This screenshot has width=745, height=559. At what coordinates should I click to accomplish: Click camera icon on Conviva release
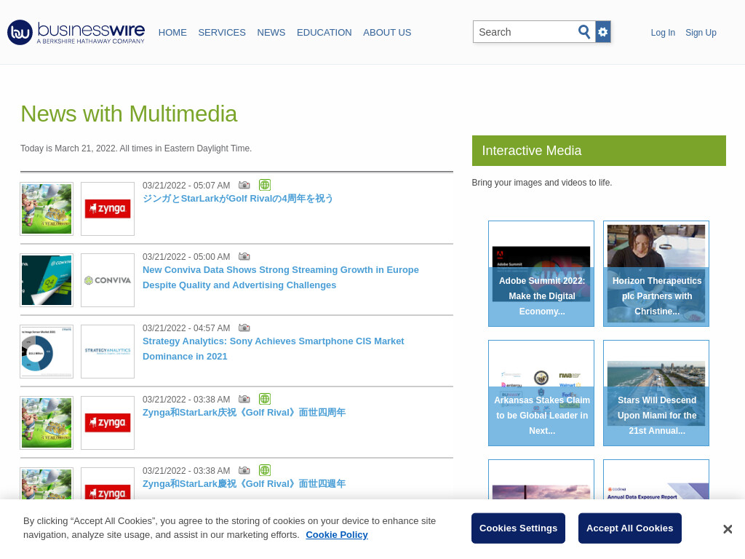coord(244,256)
